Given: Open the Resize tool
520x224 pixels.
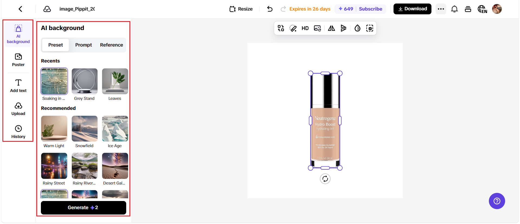Looking at the screenshot, I should click(241, 9).
